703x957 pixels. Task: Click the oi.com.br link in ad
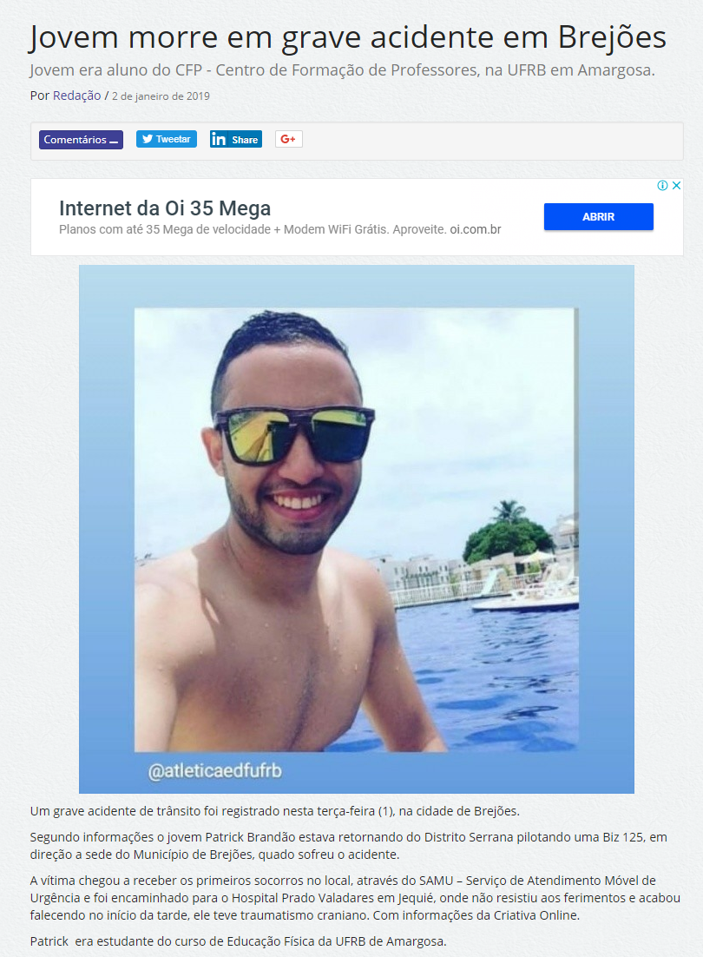(x=476, y=229)
